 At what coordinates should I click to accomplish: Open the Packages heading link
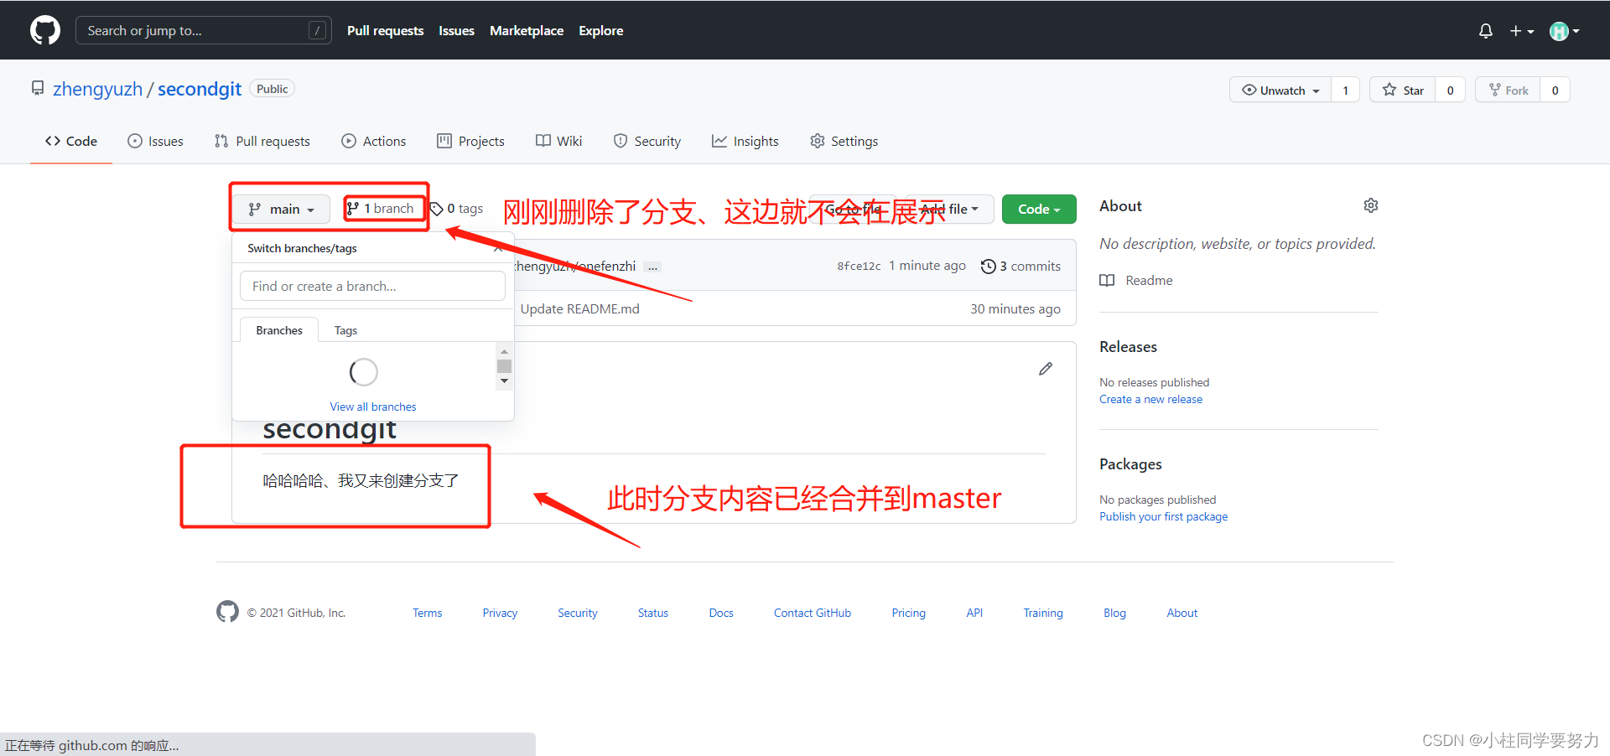coord(1130,463)
